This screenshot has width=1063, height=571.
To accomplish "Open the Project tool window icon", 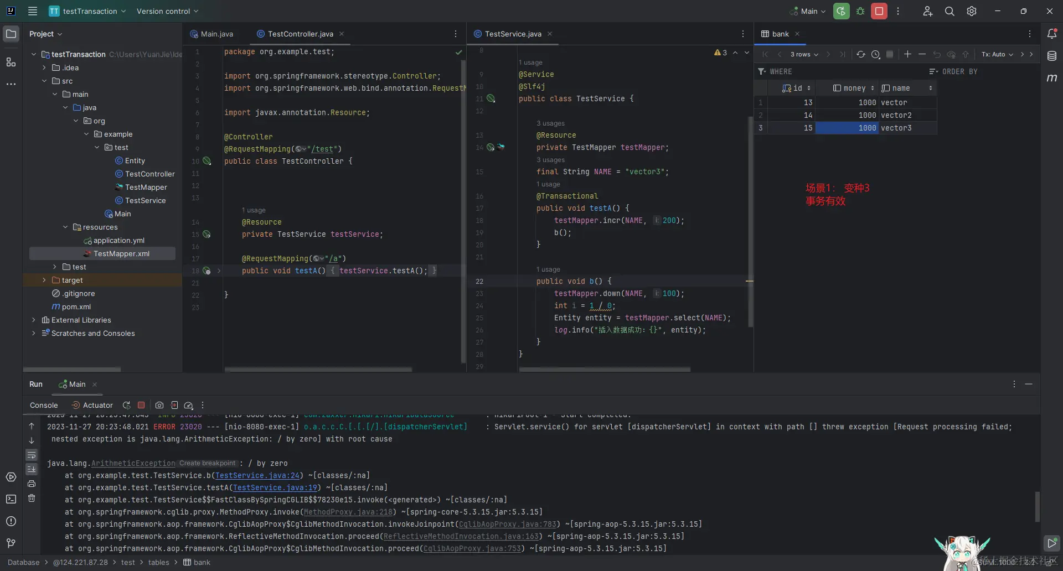I will tap(11, 34).
